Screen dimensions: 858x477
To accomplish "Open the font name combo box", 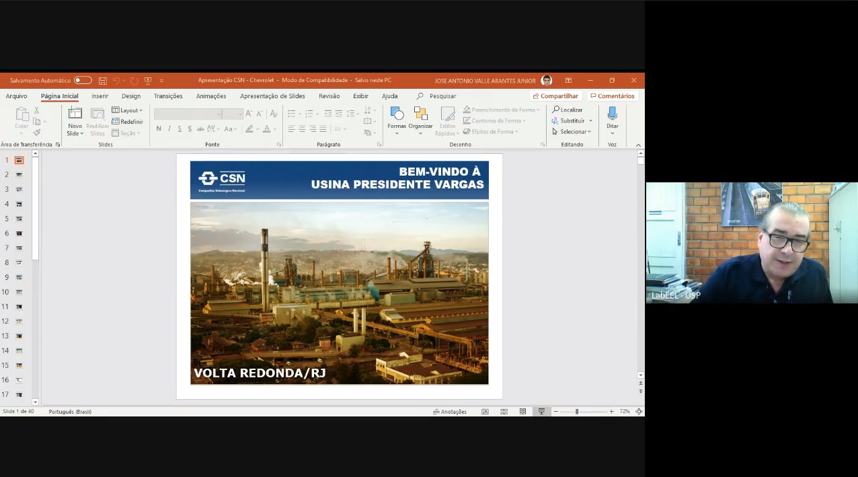I will pos(188,114).
